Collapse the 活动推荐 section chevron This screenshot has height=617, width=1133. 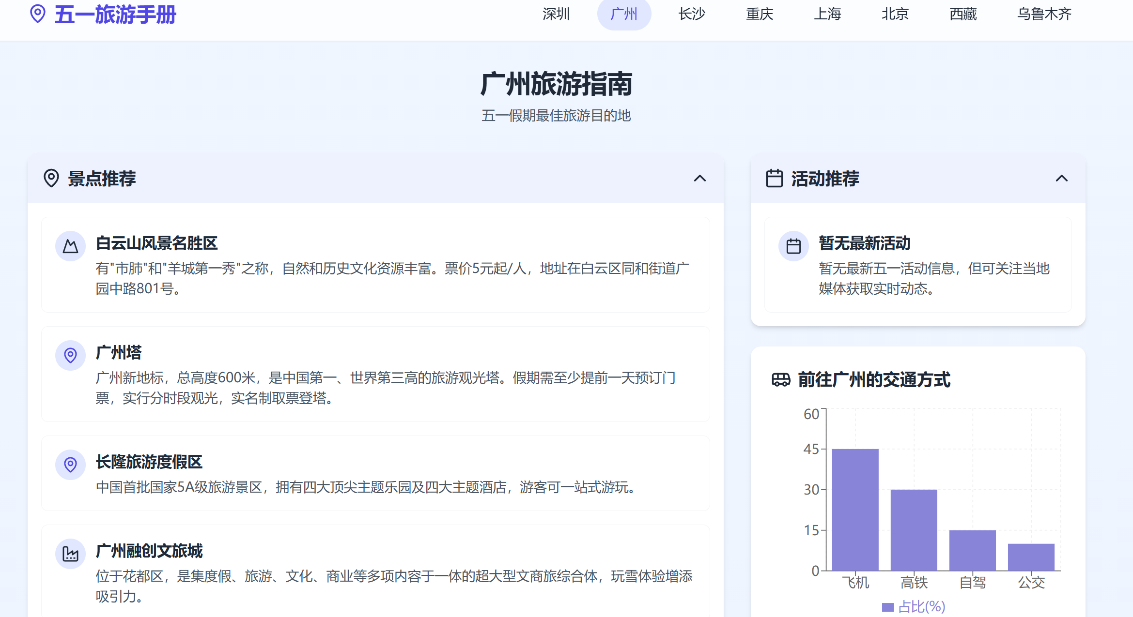[1061, 179]
